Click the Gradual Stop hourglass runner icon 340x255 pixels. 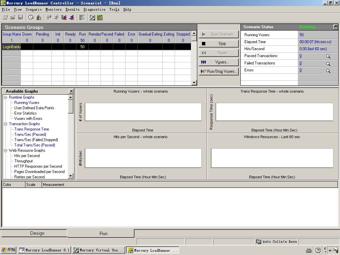tap(64, 18)
